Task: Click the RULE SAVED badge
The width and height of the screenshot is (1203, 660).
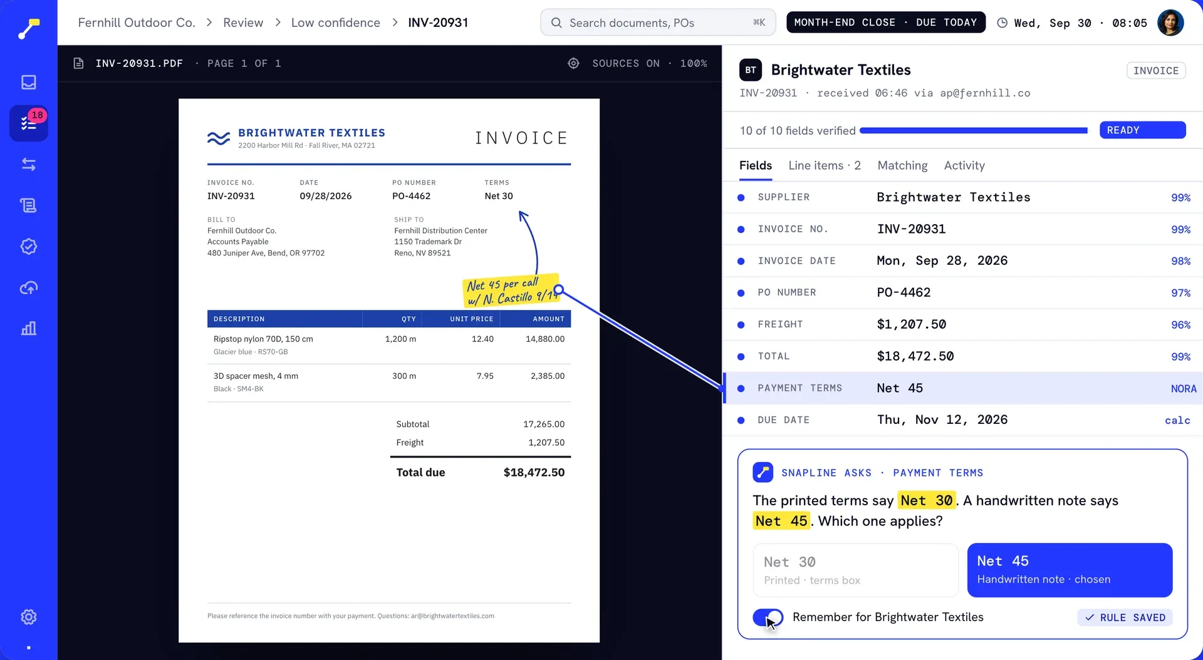Action: point(1125,617)
